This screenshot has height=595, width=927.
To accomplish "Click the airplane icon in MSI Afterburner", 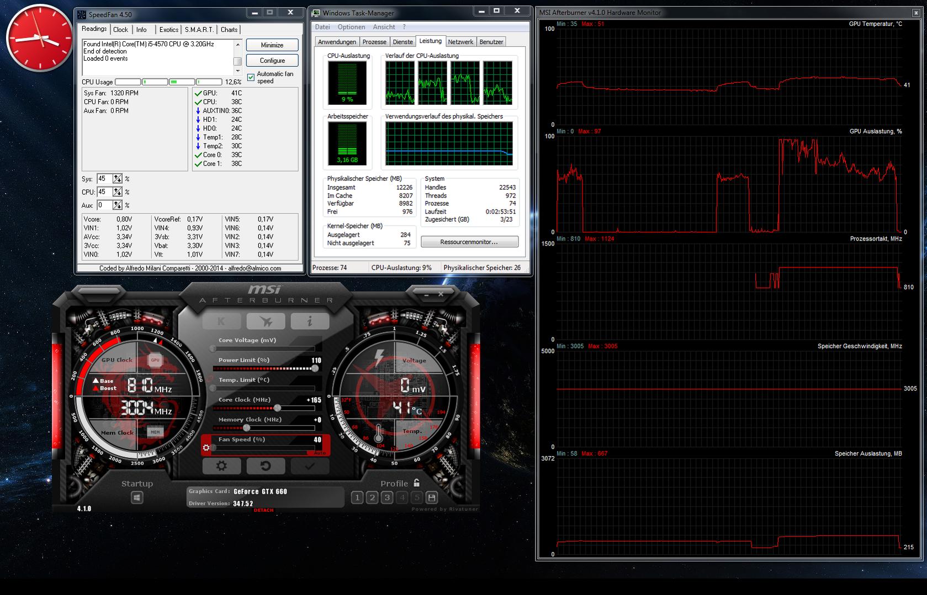I will pos(266,321).
